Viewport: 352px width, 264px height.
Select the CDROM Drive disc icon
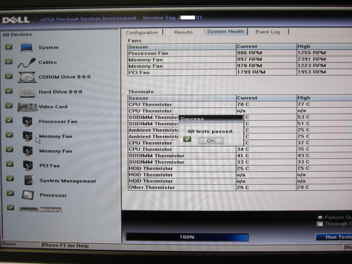pos(27,77)
